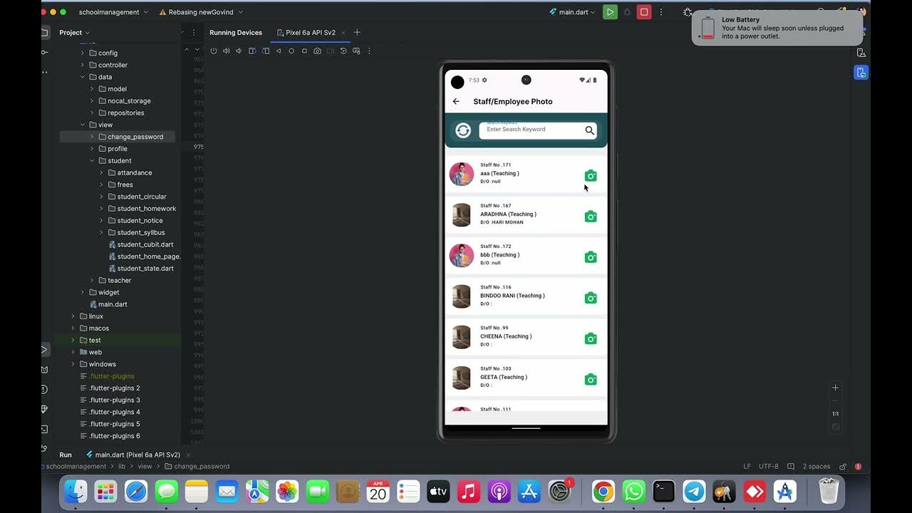Expand the controller folder

[82, 65]
